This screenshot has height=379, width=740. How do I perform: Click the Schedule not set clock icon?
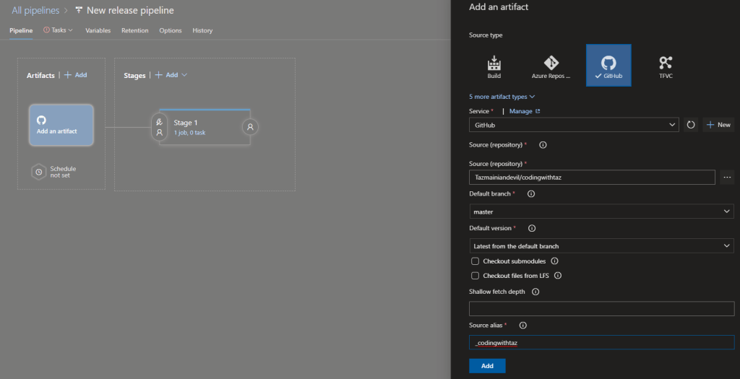tap(39, 172)
